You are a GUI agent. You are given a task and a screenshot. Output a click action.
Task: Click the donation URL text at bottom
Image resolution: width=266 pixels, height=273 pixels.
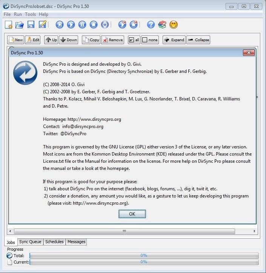100,203
